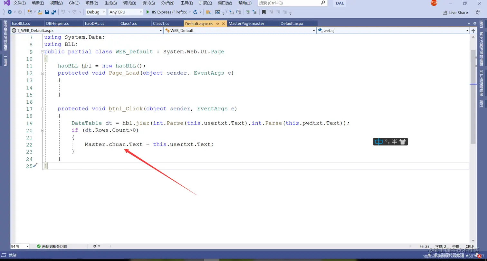
Task: Click the Undo arrow icon
Action: click(63, 12)
